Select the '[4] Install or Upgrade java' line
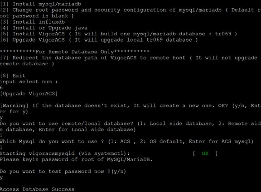Image resolution: width=261 pixels, height=192 pixels. tap(43, 28)
